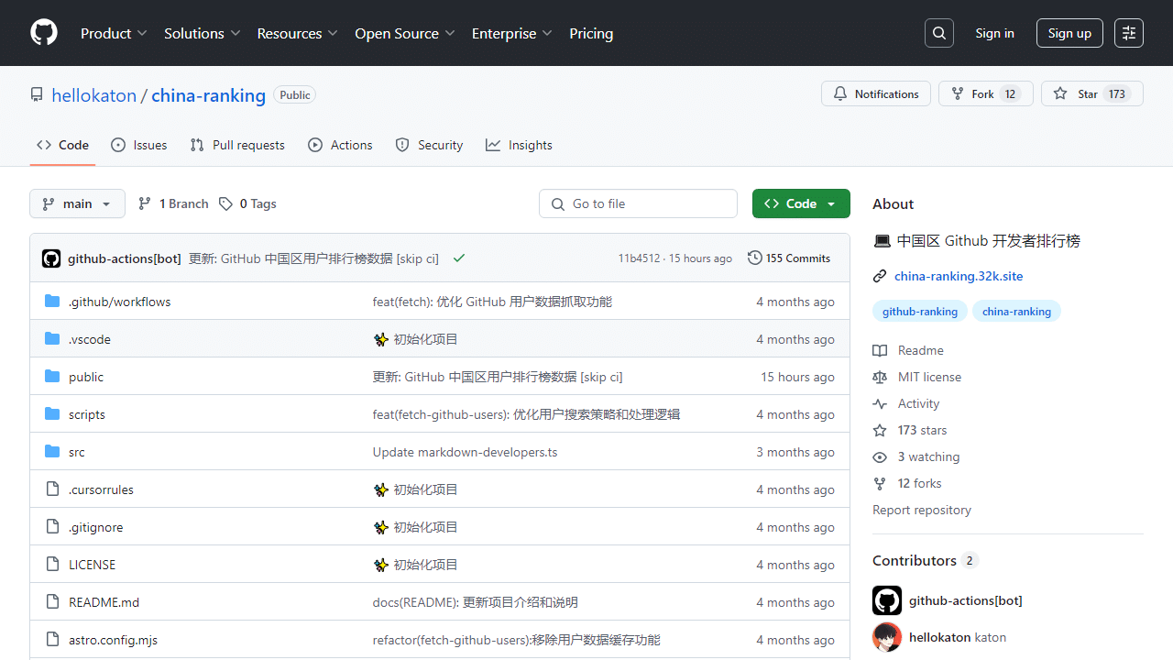
Task: Click the .gitignore file icon
Action: pos(52,527)
